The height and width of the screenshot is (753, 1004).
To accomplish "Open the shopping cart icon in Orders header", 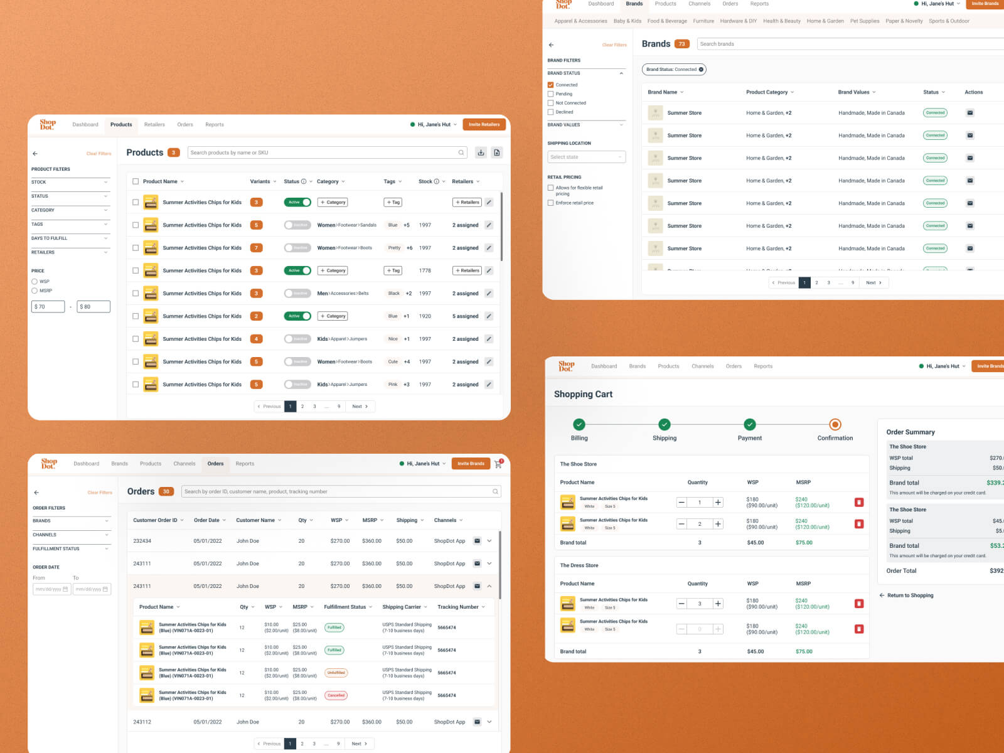I will point(498,464).
